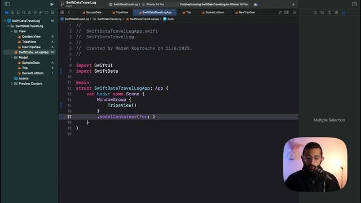Open the Accessibility inspector icon

pyautogui.click(x=336, y=12)
